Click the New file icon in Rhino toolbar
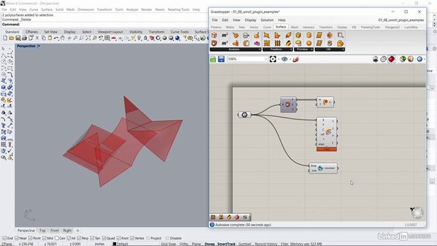Image resolution: width=437 pixels, height=246 pixels. click(x=5, y=38)
